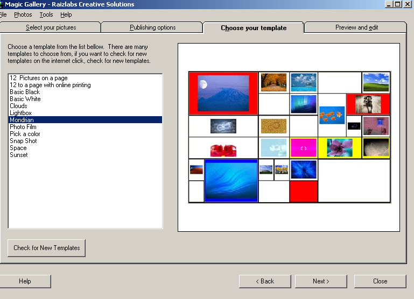The height and width of the screenshot is (299, 414).
Task: Click the black-and-white tree on red thumbnail
Action: (368, 104)
